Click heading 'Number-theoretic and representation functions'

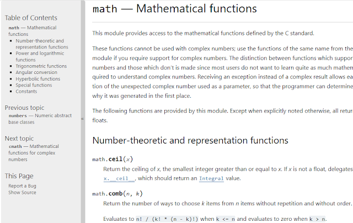(190, 140)
